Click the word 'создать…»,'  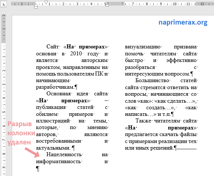tap(161, 108)
